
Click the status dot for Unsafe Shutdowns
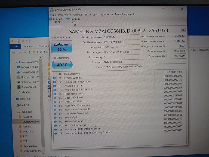pos(55,126)
